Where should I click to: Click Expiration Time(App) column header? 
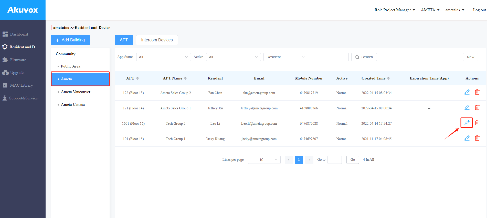pyautogui.click(x=429, y=78)
